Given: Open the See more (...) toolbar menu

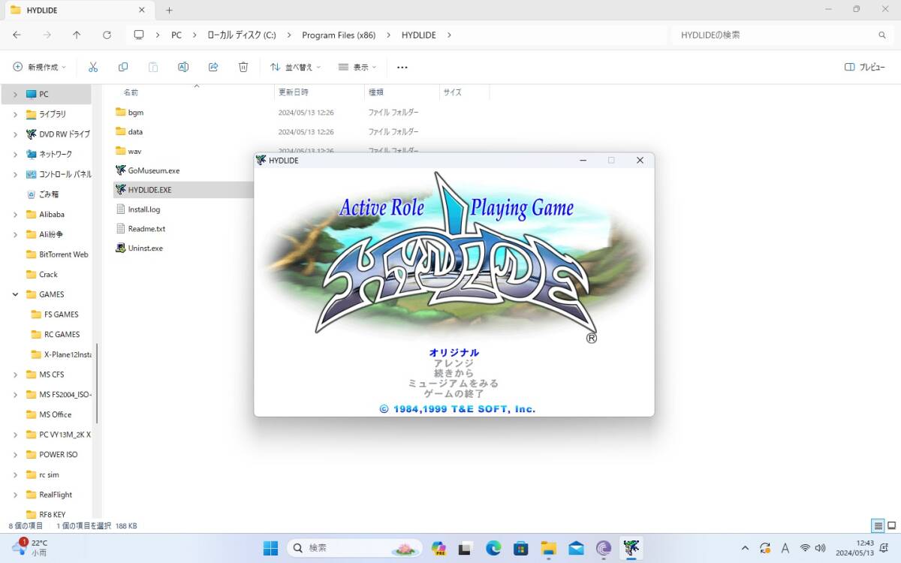Looking at the screenshot, I should (x=402, y=67).
